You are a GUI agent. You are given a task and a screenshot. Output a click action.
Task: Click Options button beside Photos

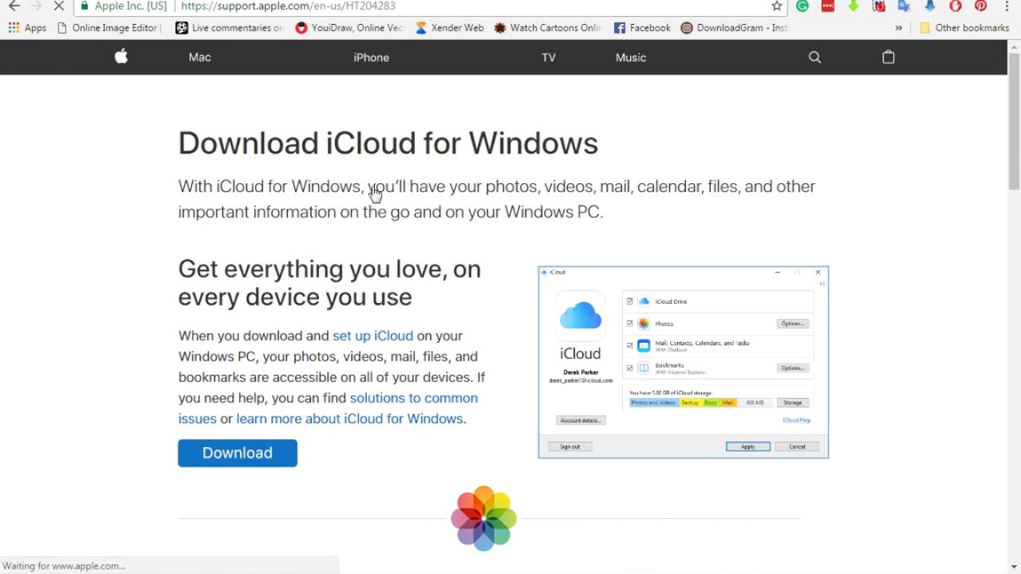[x=793, y=324]
